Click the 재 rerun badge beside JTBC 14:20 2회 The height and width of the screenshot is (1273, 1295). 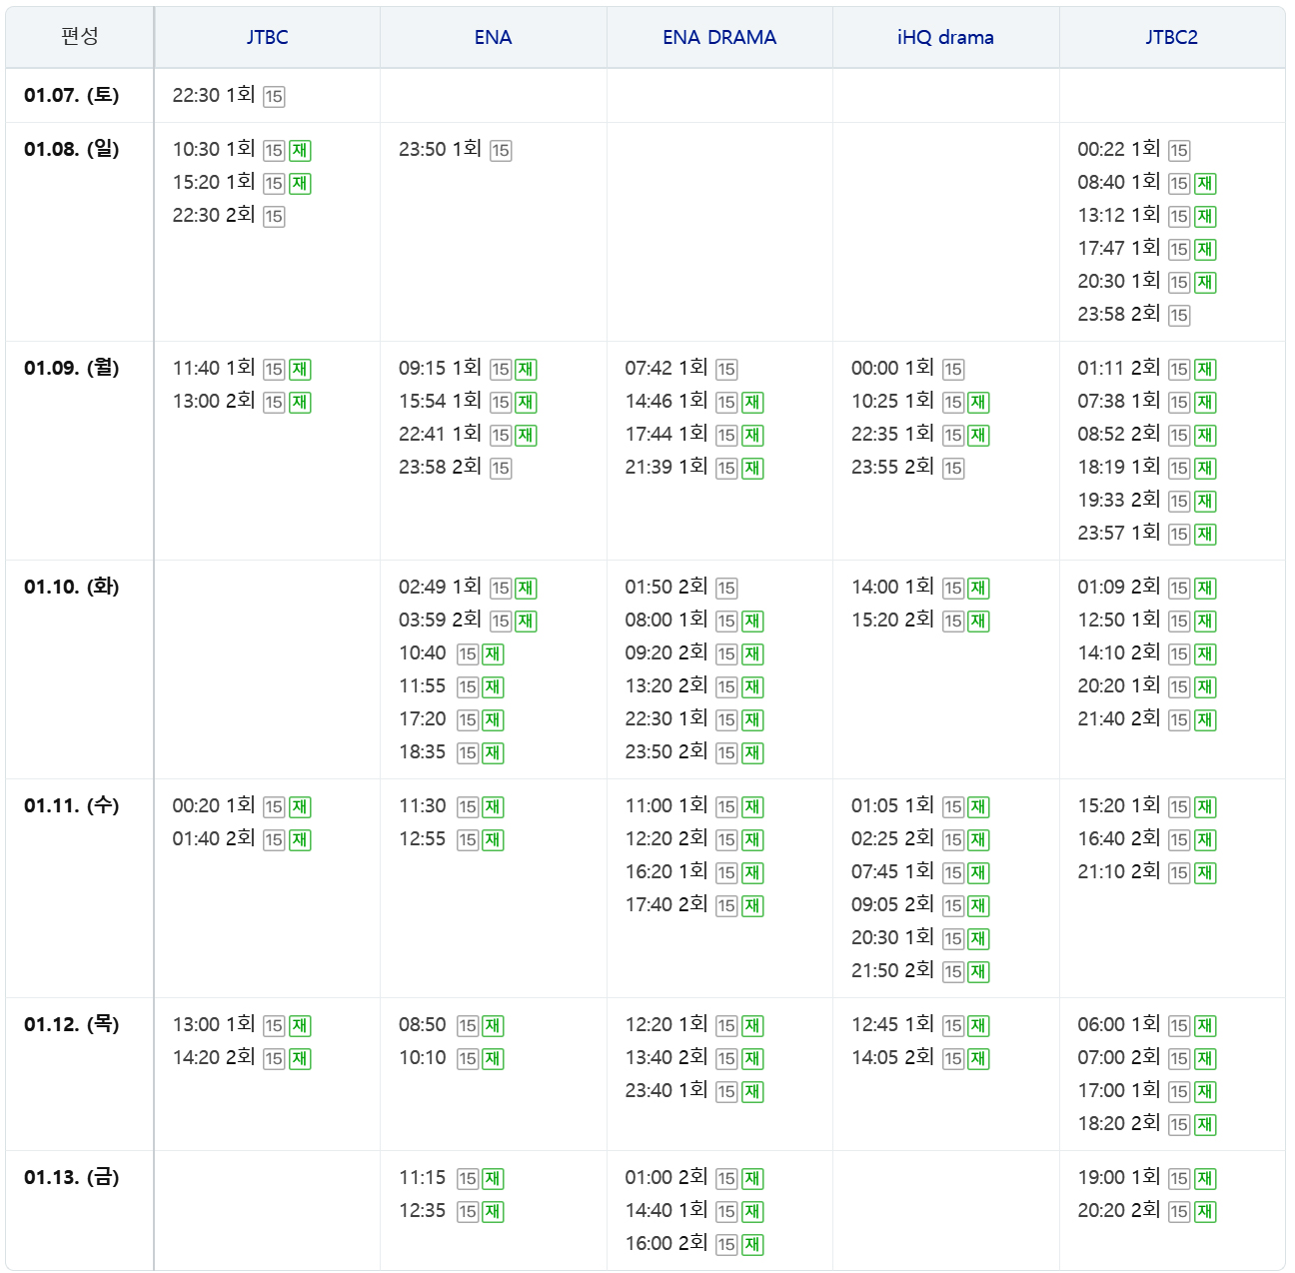(300, 1058)
